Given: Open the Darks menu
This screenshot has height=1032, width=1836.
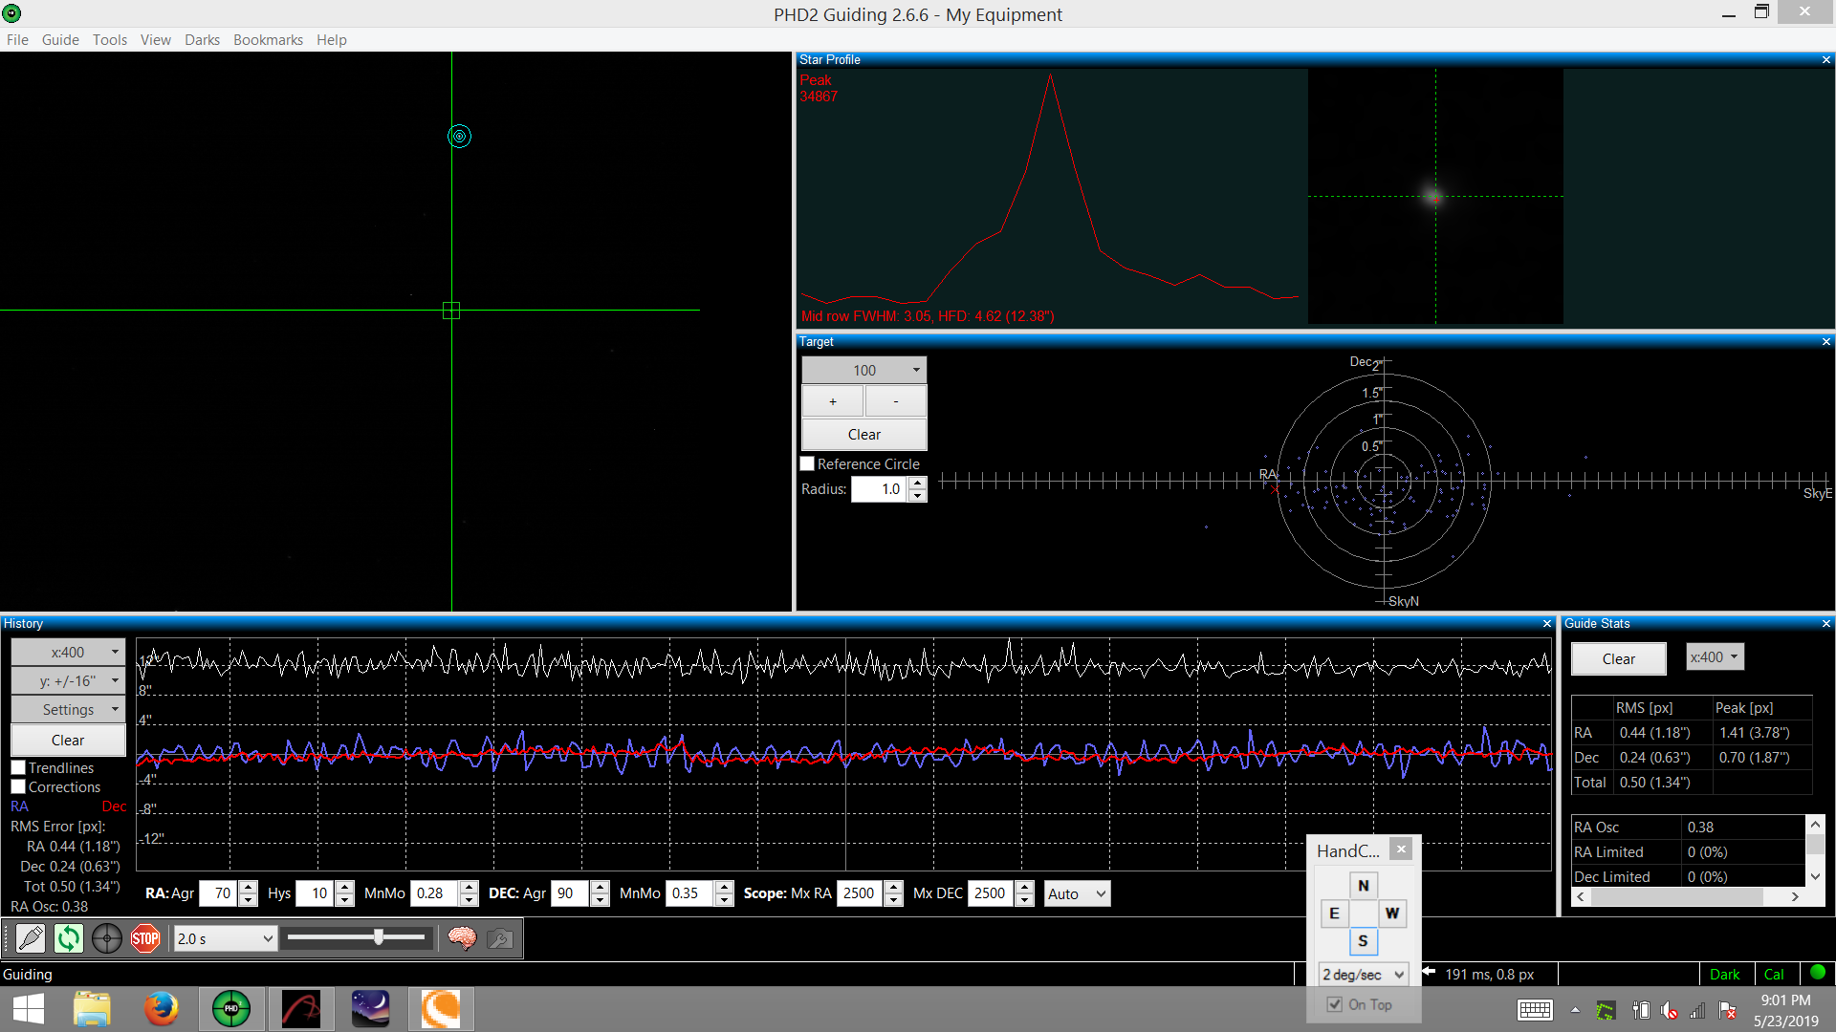Looking at the screenshot, I should 202,39.
